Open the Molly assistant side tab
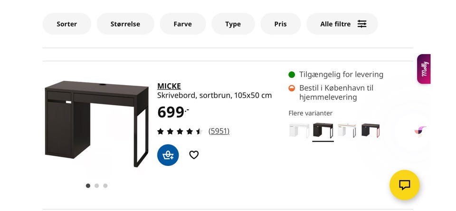 click(x=424, y=69)
